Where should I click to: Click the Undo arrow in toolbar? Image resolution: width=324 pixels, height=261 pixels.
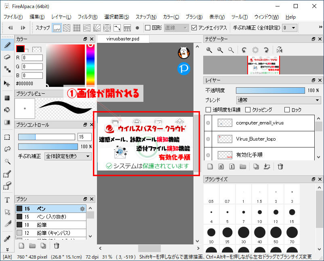[x=11, y=27]
